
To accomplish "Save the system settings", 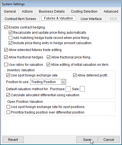I will point(87,140).
